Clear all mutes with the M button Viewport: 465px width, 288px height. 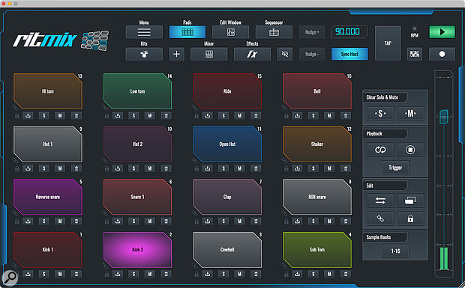[x=410, y=113]
